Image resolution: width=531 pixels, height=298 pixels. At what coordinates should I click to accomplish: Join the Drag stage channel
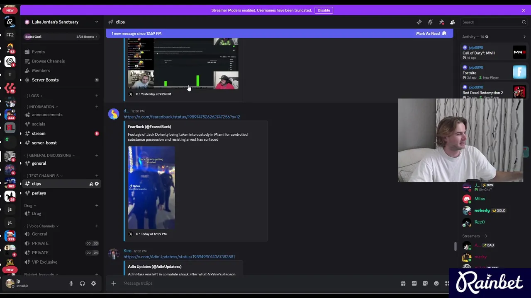(62, 214)
